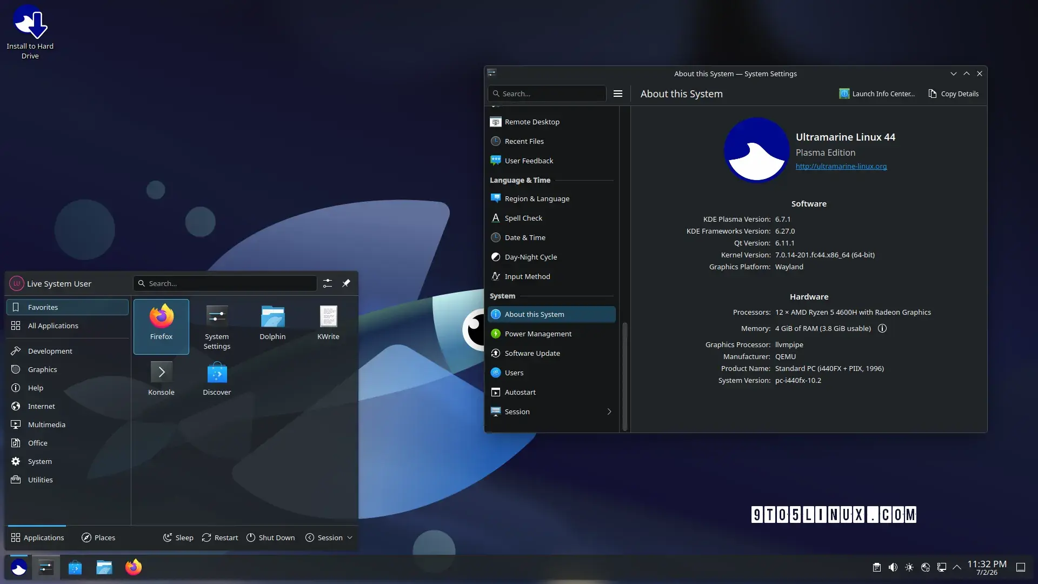
Task: Open Software Update settings
Action: [x=551, y=353]
